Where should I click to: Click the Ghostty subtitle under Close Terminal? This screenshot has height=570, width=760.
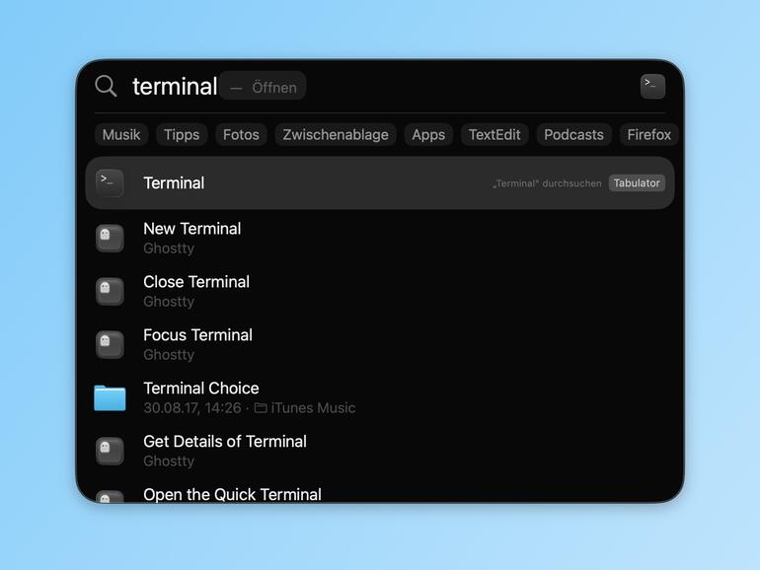tap(169, 301)
